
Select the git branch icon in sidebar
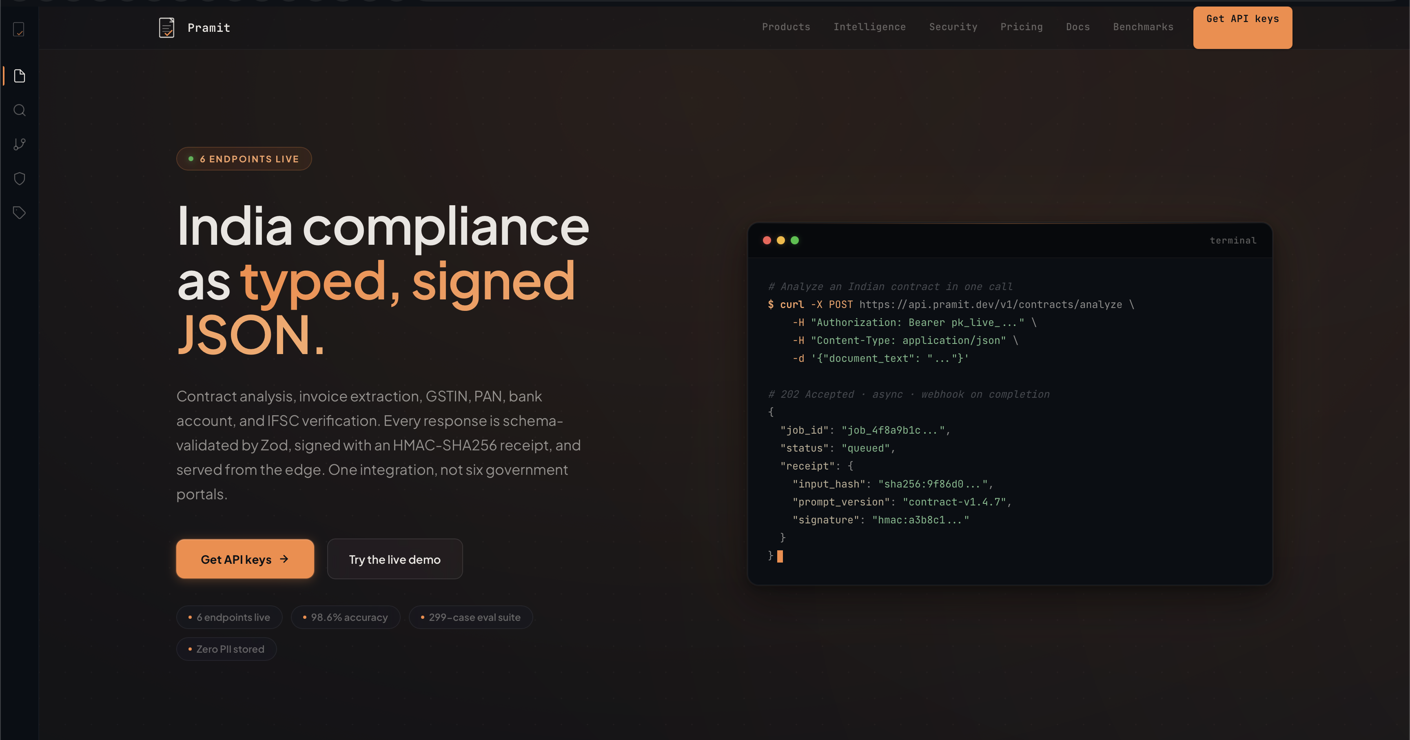point(19,144)
